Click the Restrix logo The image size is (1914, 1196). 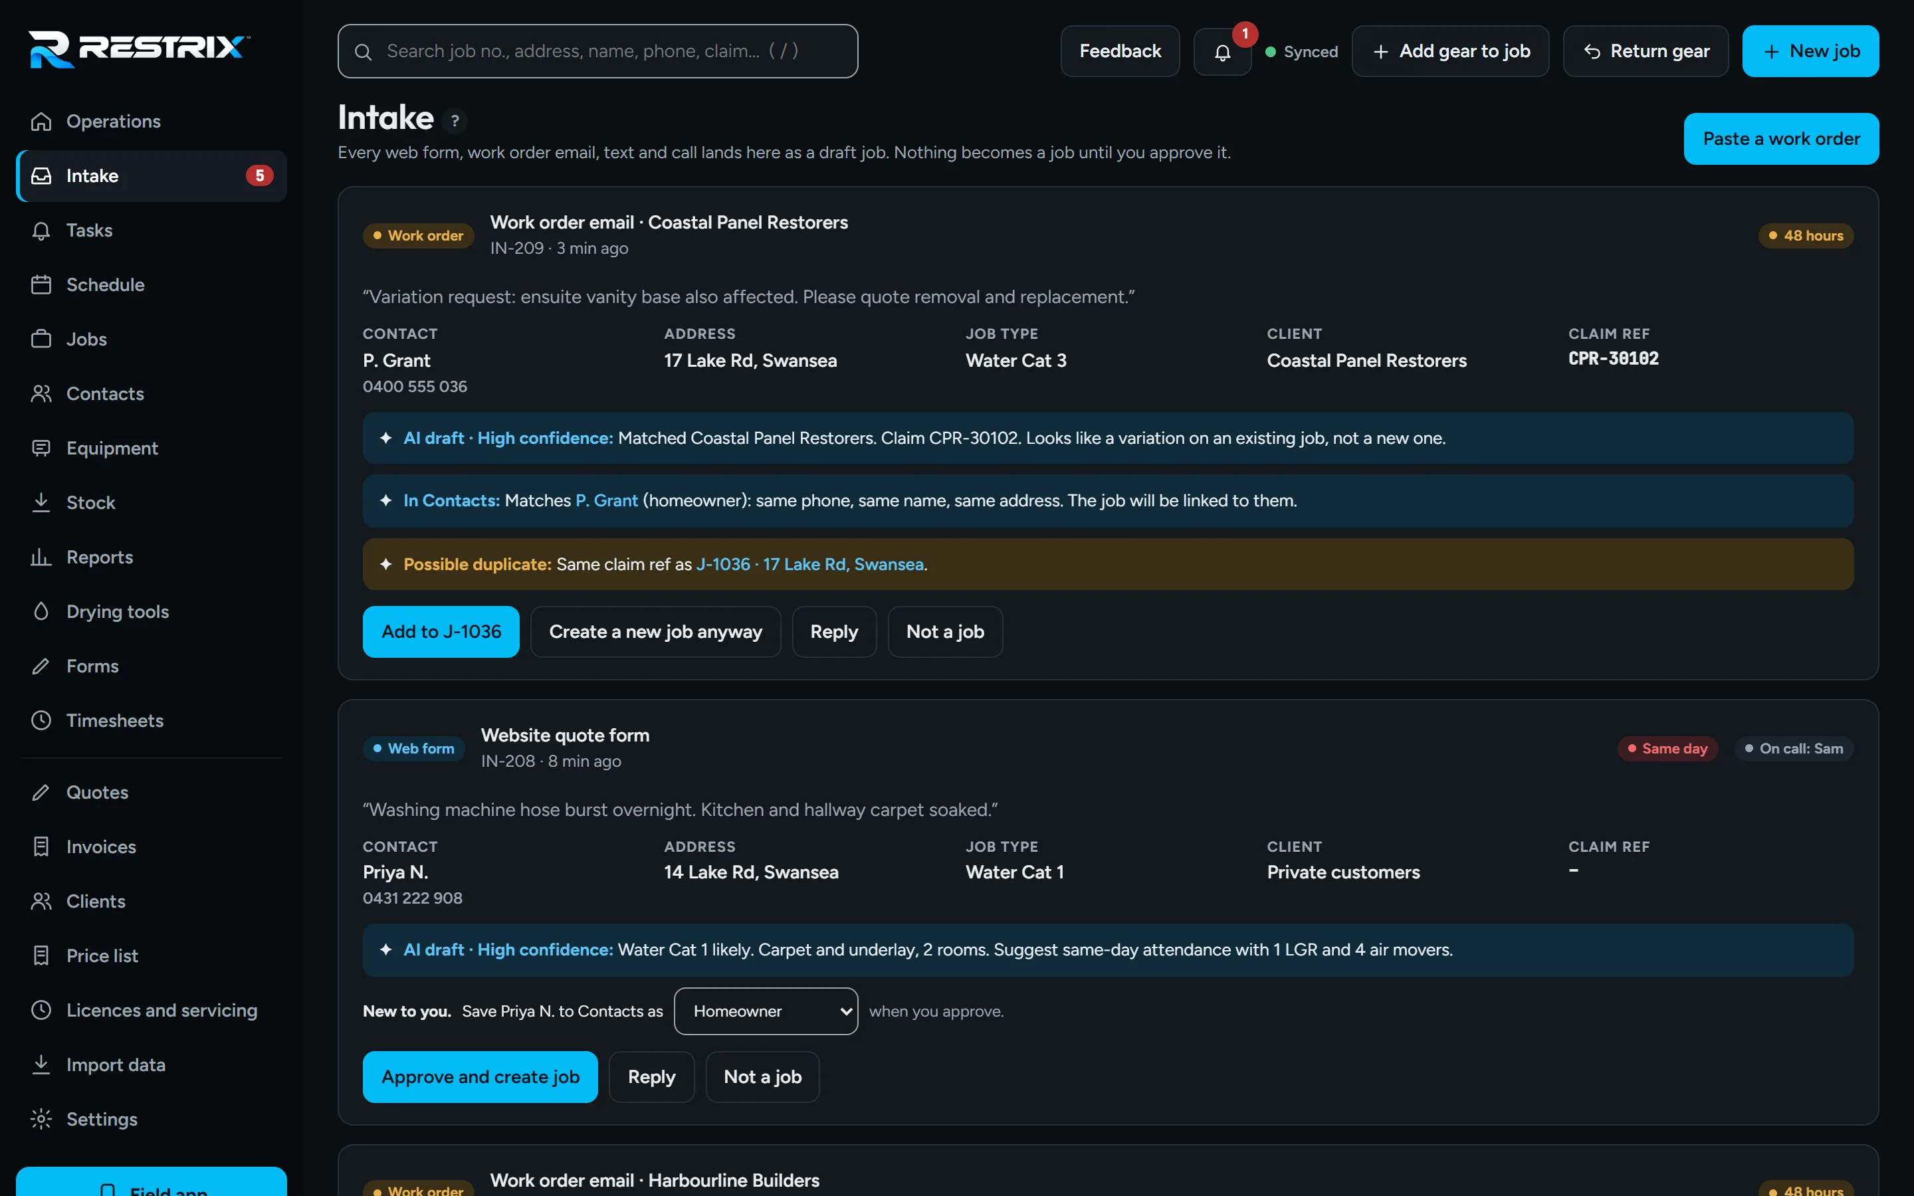coord(139,49)
